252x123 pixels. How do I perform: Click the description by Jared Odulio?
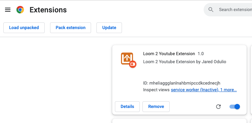click(185, 62)
